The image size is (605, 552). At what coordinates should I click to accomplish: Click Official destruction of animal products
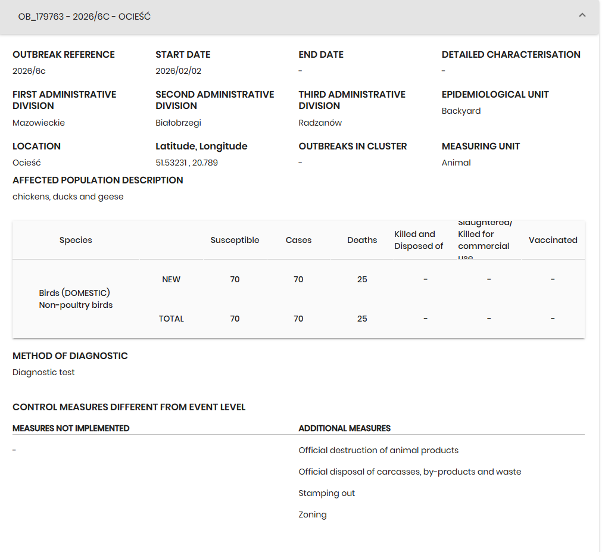378,450
